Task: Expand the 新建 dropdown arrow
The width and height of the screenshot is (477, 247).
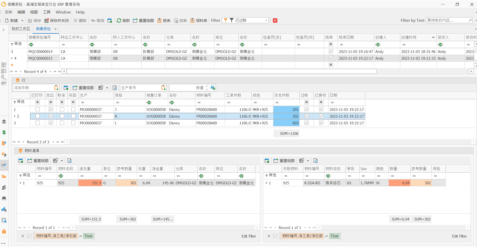Action: 22,21
